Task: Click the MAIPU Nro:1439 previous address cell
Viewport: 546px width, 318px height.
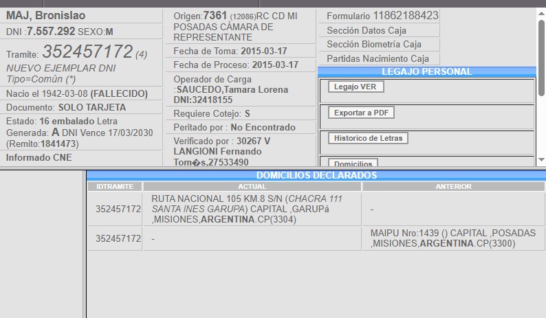Action: [x=453, y=238]
